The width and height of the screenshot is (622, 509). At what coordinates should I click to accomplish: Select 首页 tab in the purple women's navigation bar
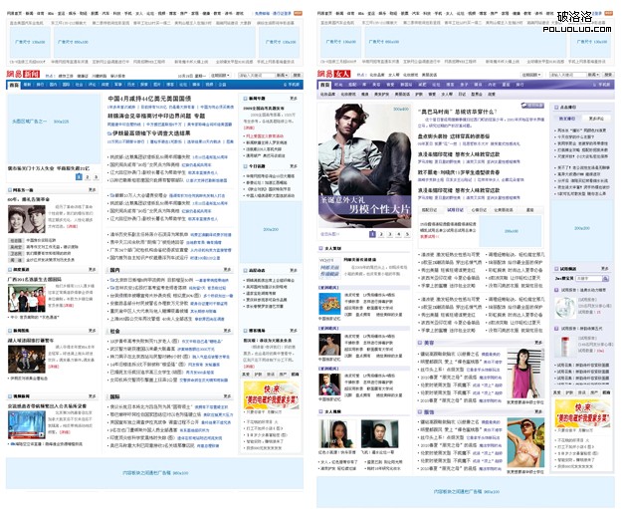(325, 85)
